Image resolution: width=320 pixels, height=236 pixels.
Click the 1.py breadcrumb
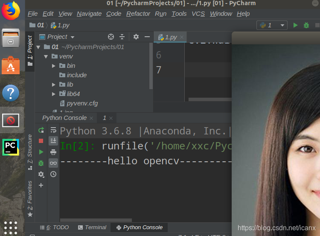pyautogui.click(x=60, y=25)
